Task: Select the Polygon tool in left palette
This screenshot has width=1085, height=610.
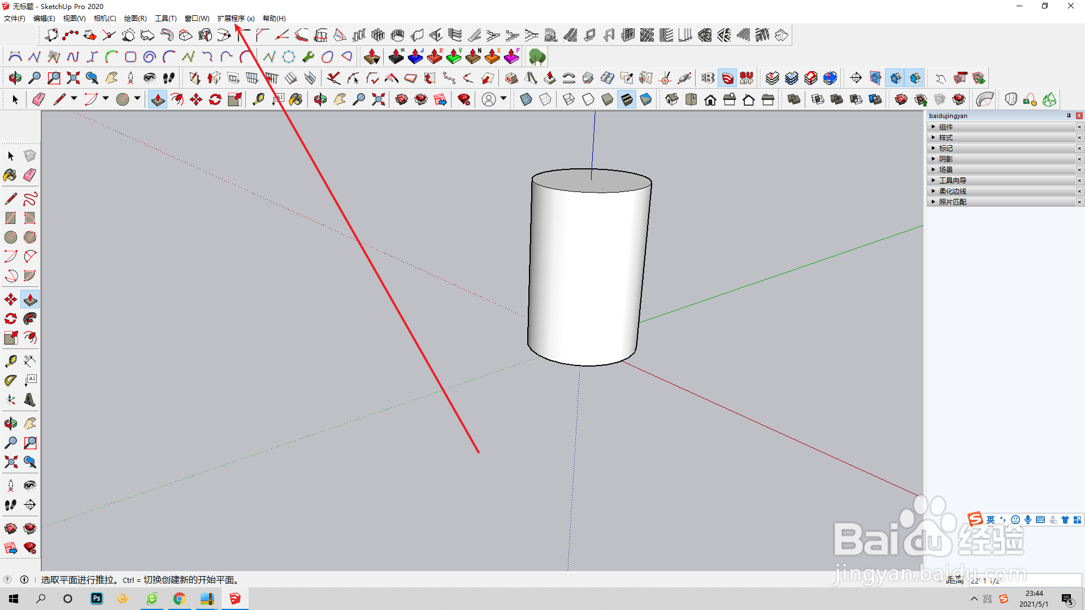Action: coord(30,237)
